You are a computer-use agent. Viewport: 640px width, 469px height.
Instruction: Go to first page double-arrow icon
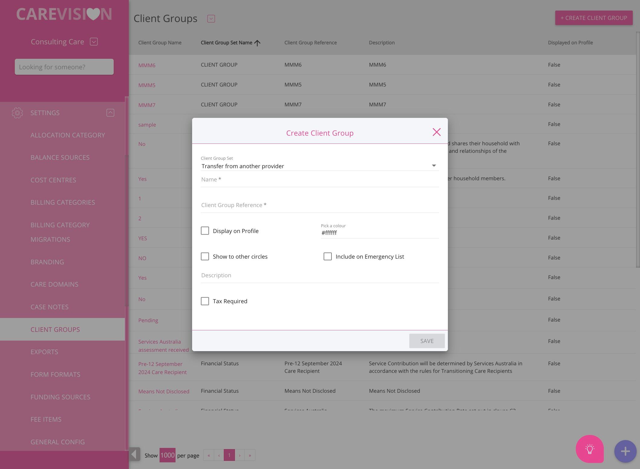(209, 455)
